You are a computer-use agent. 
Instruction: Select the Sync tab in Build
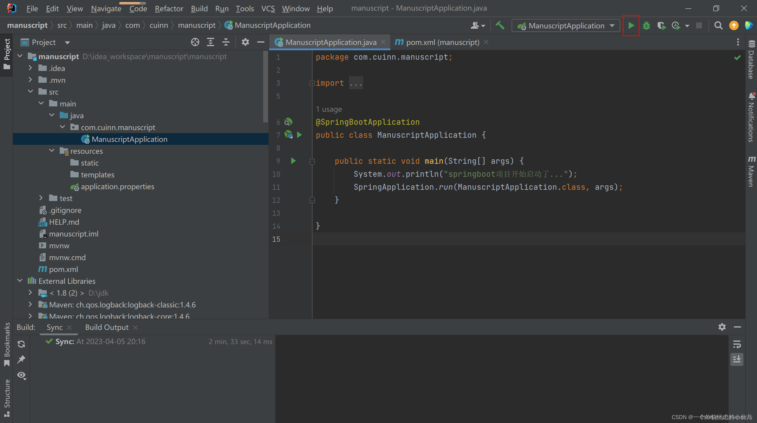(x=55, y=327)
